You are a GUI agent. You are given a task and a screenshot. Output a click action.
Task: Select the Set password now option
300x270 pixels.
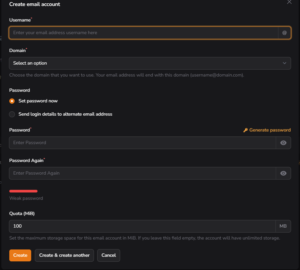(12, 101)
